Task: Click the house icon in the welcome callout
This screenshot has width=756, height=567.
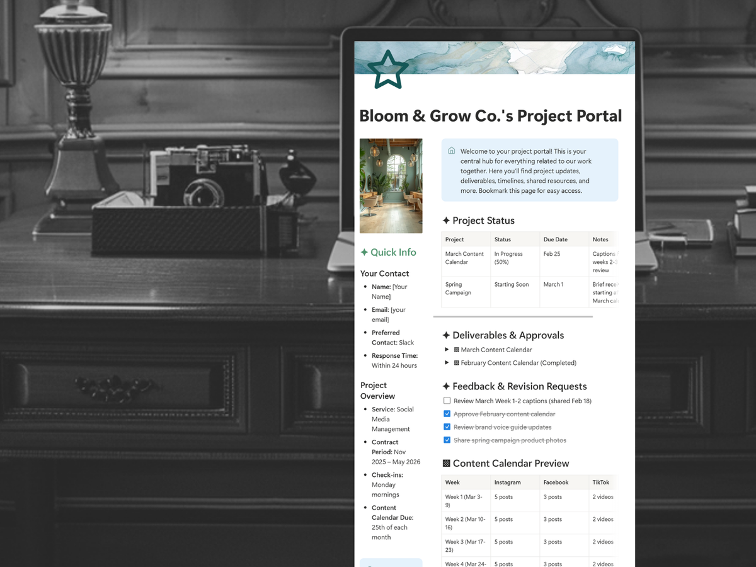Action: click(451, 151)
